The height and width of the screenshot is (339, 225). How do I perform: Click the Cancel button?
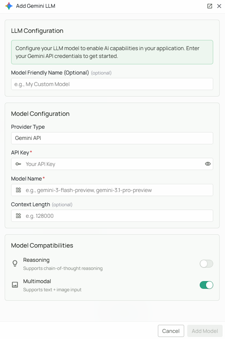click(171, 331)
